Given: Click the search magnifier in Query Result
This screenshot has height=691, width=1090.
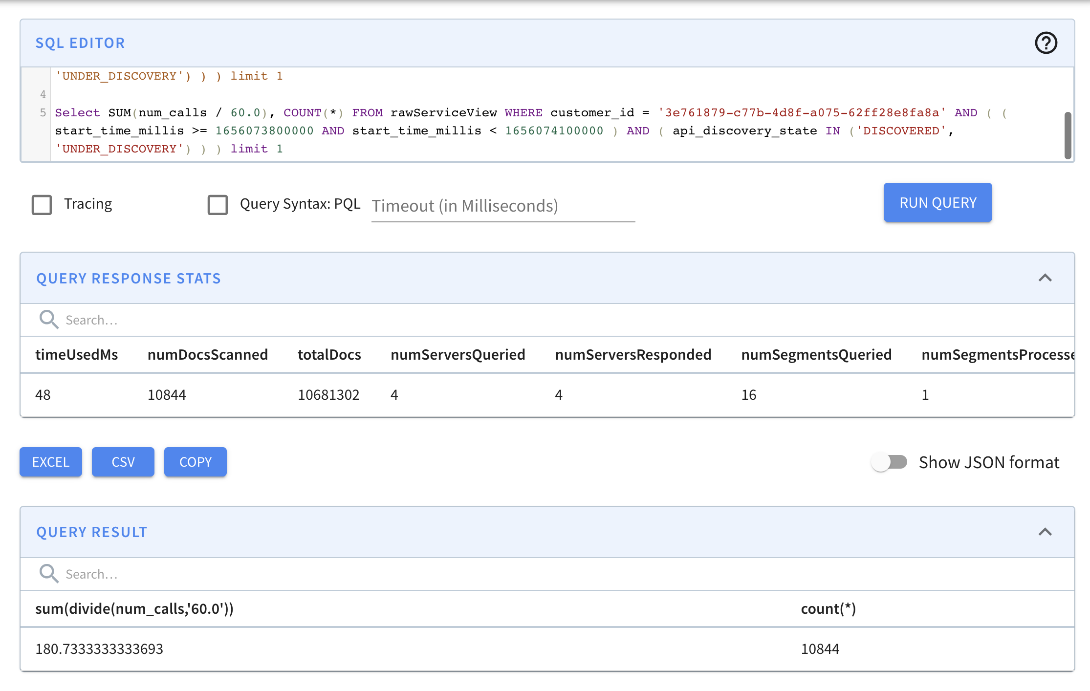Looking at the screenshot, I should point(48,573).
